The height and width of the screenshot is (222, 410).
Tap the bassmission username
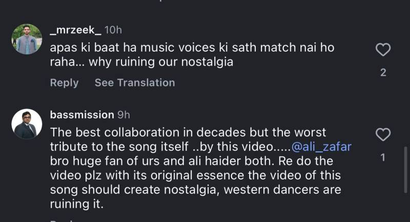click(81, 115)
